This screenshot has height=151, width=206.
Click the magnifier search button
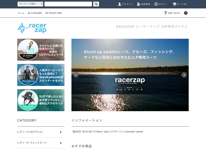(x=96, y=4)
